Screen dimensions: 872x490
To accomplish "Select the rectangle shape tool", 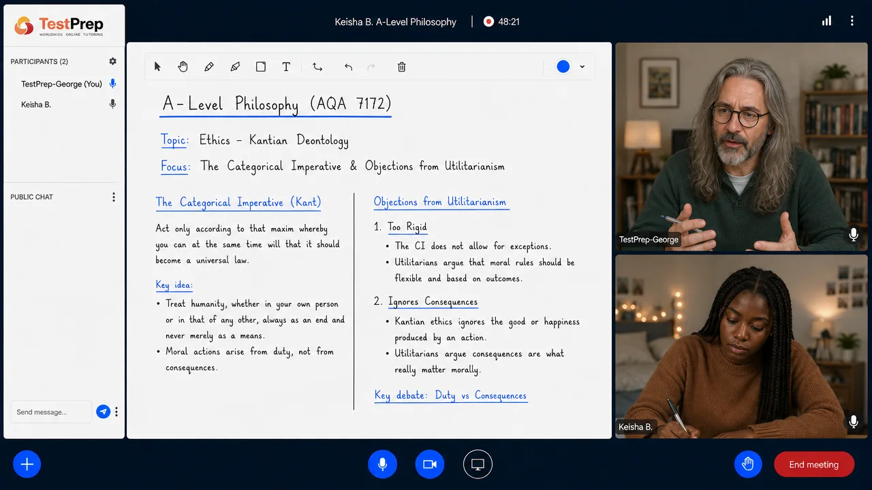I will 260,67.
